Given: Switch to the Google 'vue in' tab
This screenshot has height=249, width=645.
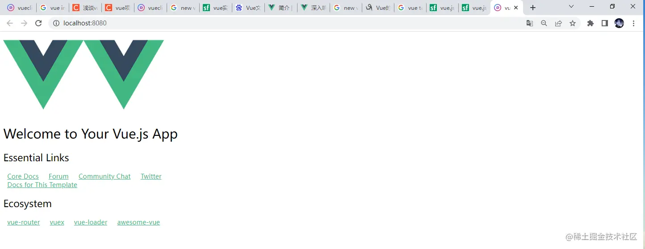Looking at the screenshot, I should coord(53,8).
